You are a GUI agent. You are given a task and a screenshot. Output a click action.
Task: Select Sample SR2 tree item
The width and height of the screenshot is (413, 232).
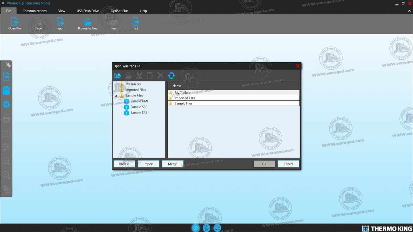coord(139,107)
